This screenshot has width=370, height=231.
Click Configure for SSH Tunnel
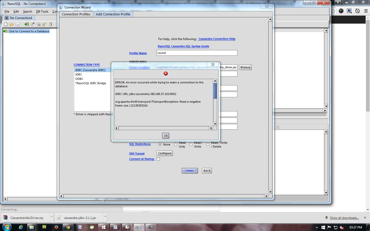165,153
